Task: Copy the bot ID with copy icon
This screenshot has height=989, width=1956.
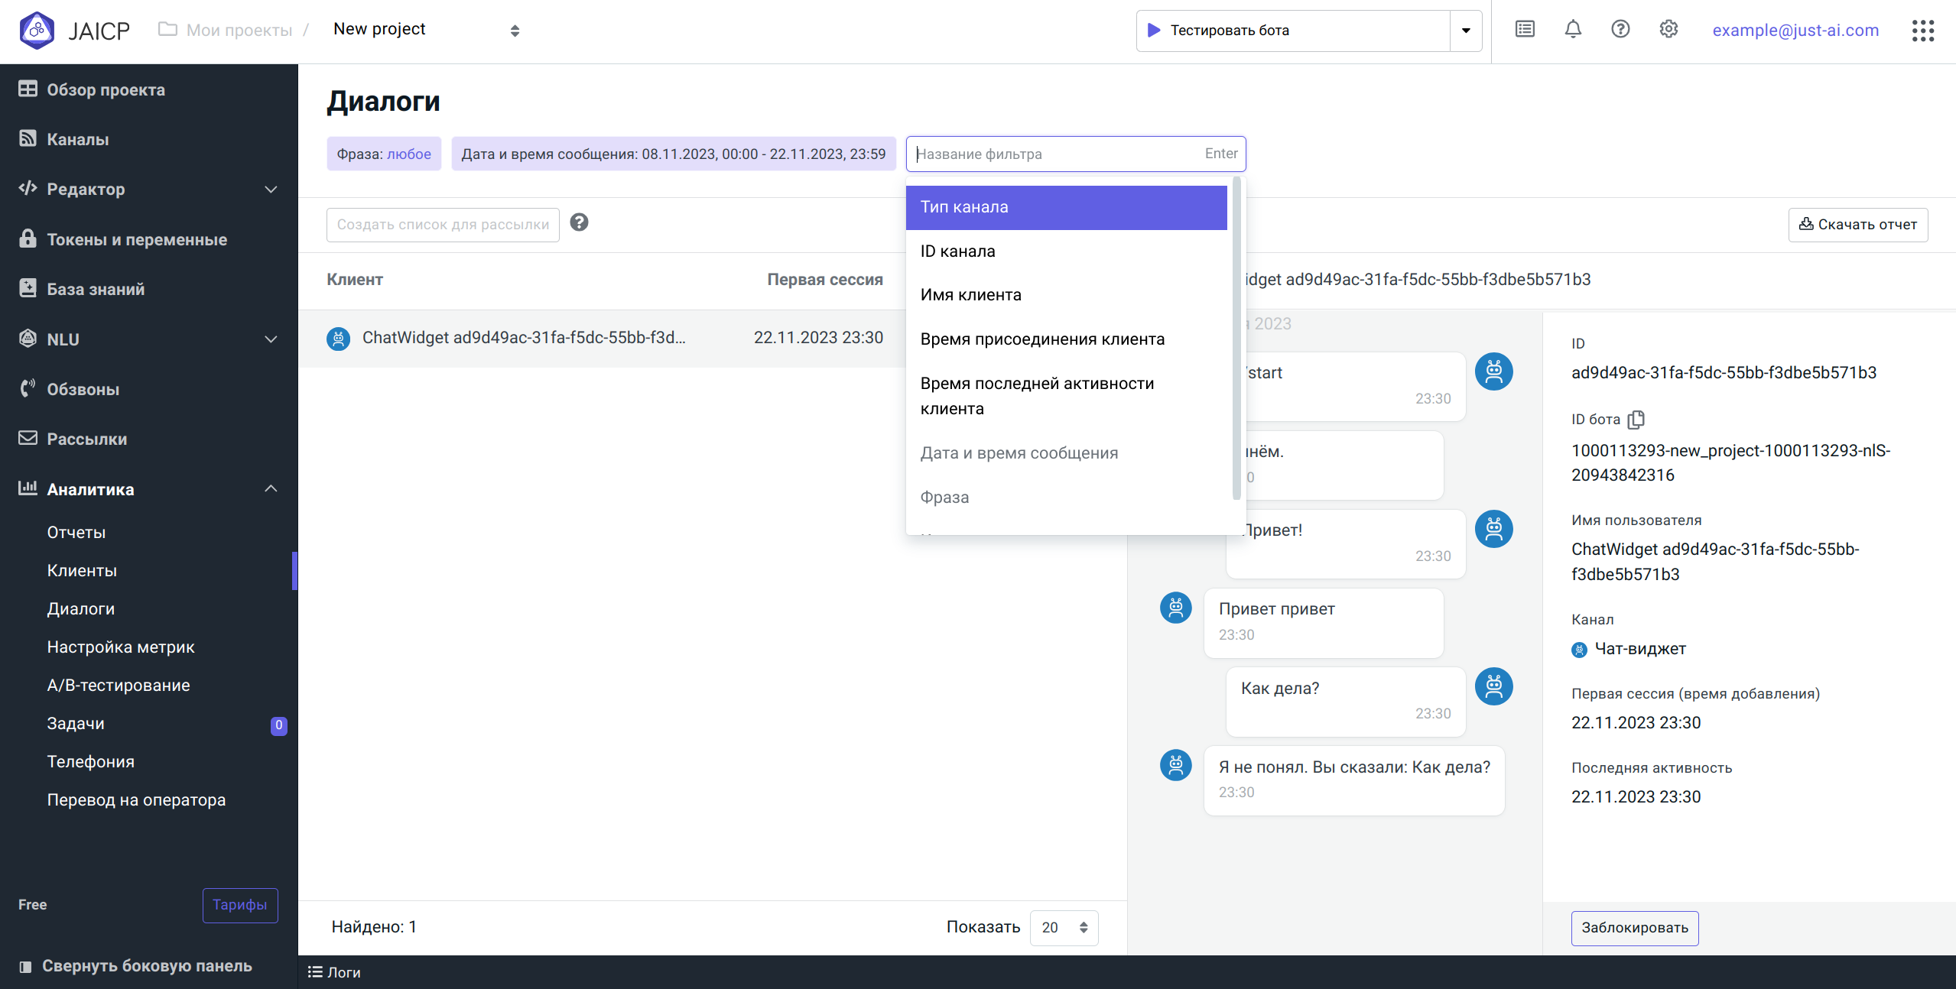Action: [1636, 420]
